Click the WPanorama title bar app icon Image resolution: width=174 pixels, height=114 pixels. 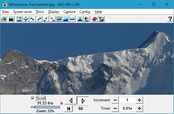coord(5,4)
